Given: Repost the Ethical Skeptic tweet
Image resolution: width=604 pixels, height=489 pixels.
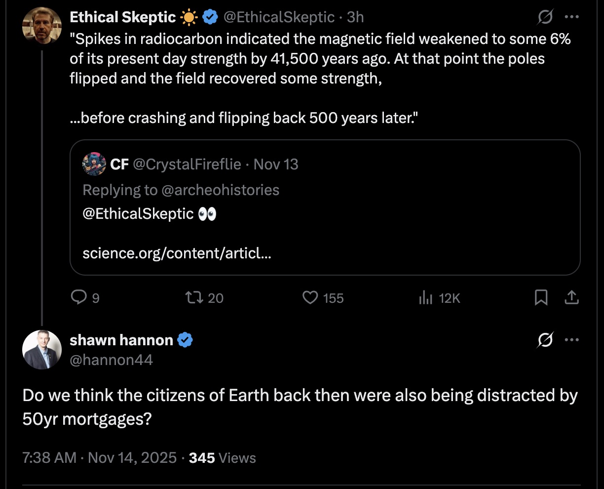Looking at the screenshot, I should pos(191,297).
